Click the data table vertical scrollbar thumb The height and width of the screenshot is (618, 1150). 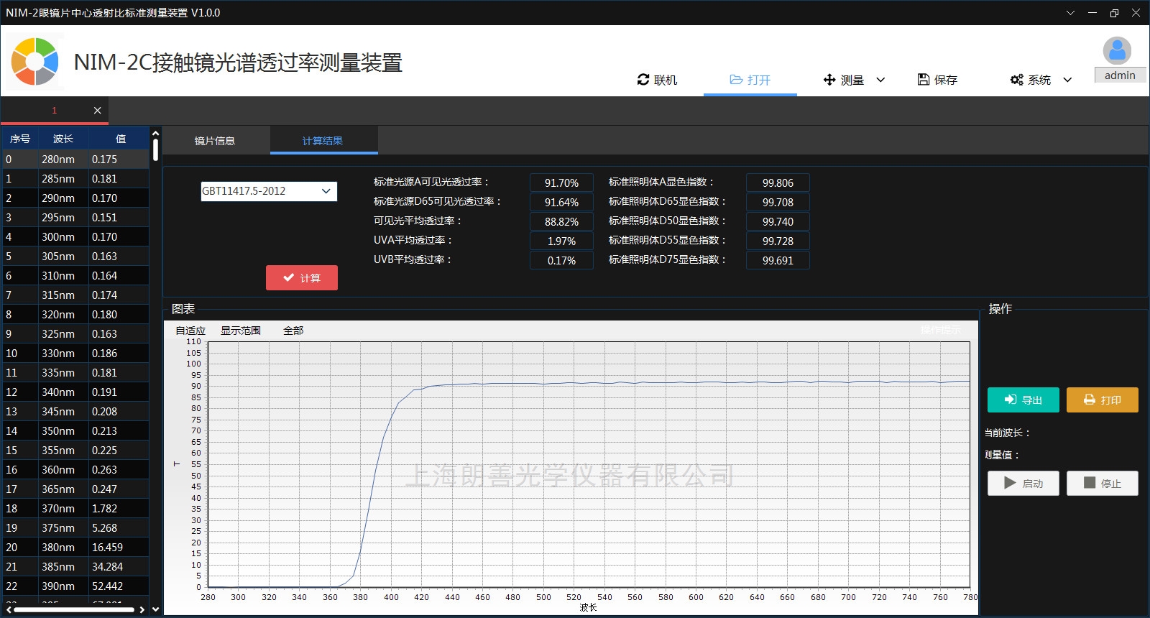(155, 150)
